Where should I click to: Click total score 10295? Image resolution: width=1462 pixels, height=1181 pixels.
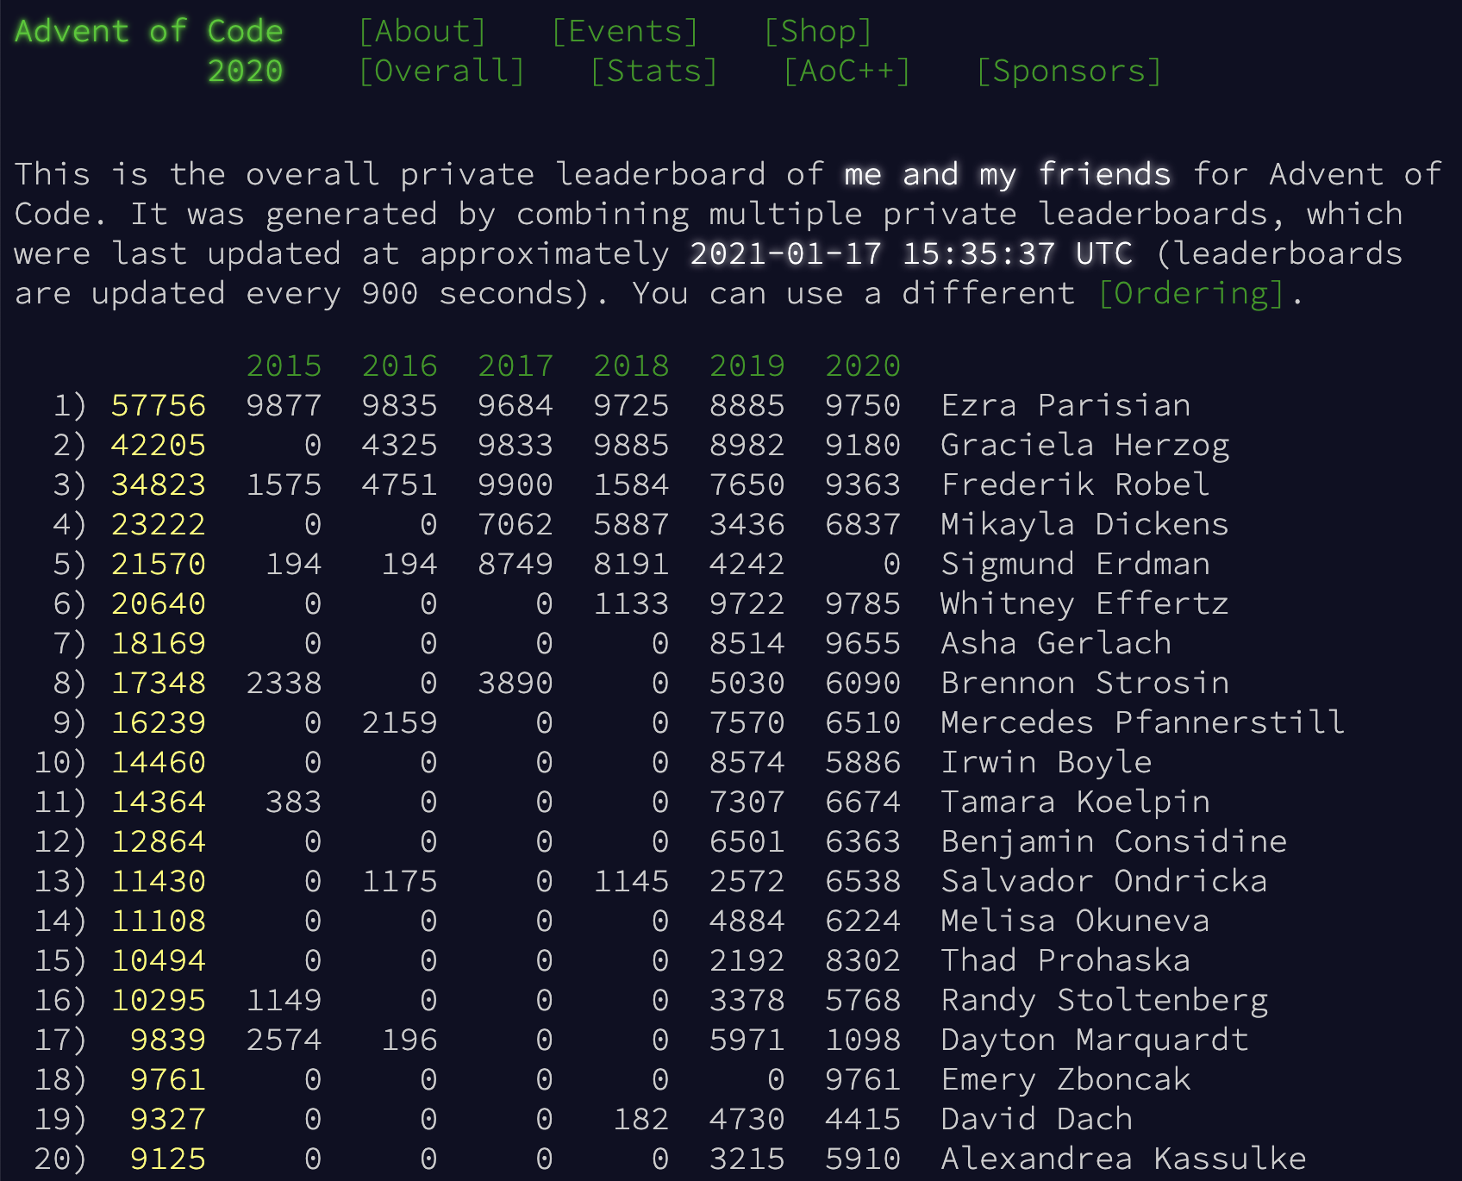click(159, 1001)
